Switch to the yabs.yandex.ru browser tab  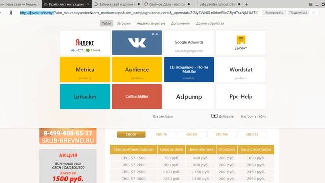pyautogui.click(x=218, y=4)
